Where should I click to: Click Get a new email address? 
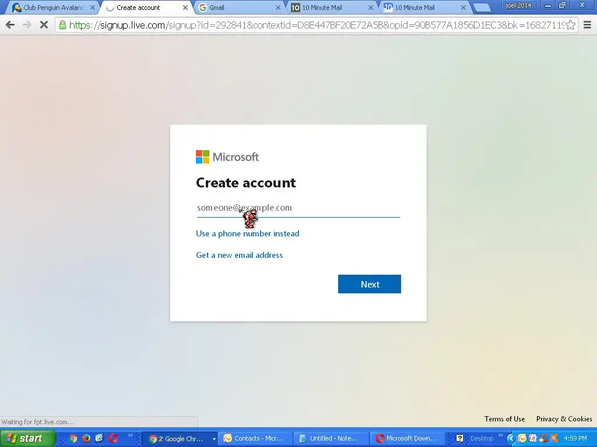pos(239,255)
